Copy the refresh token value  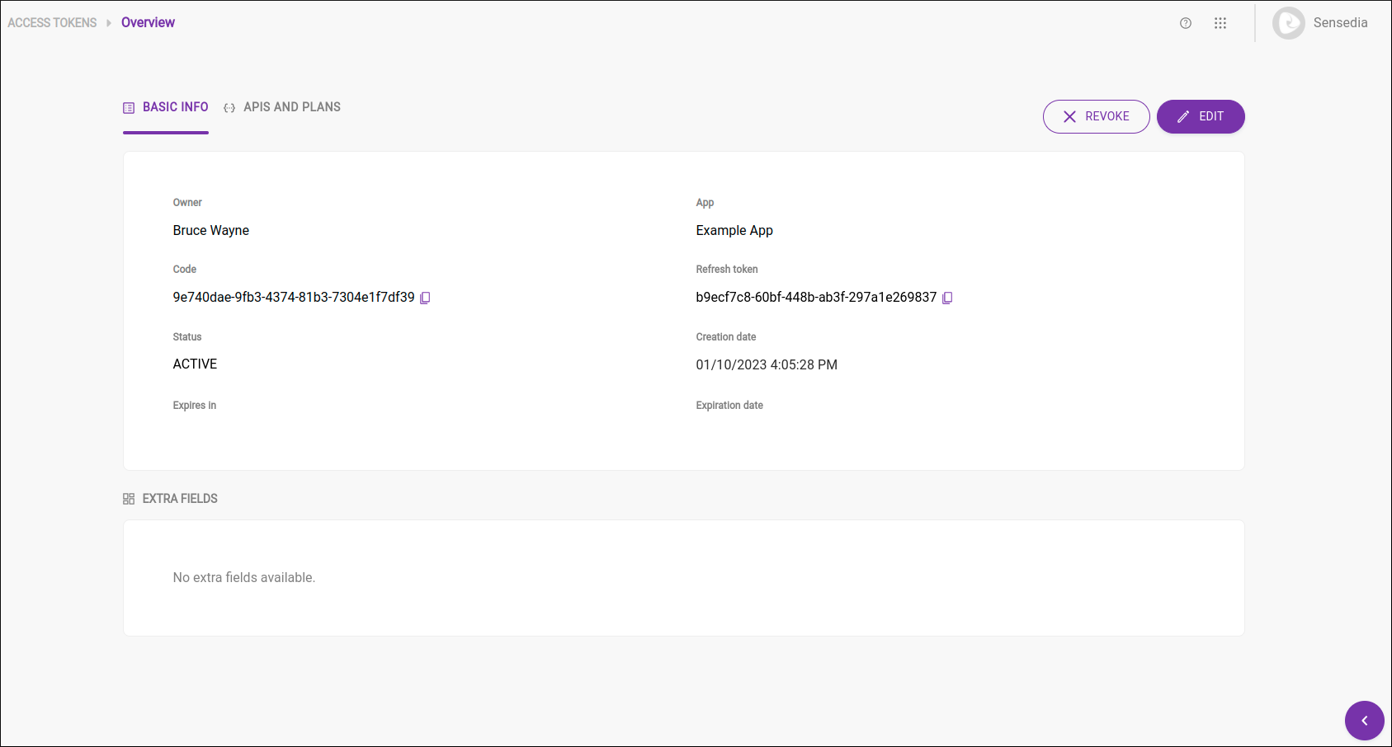946,298
